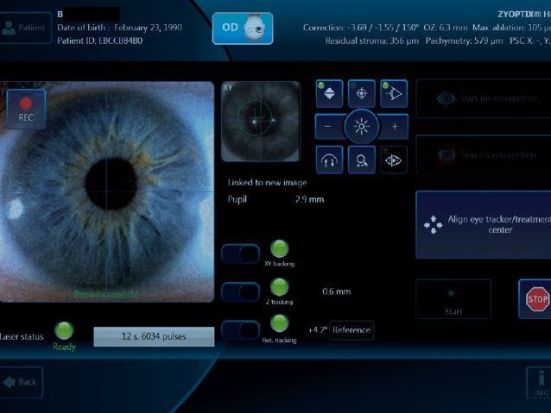Increase illumination with the plus button
Image resolution: width=551 pixels, height=413 pixels.
[x=394, y=127]
